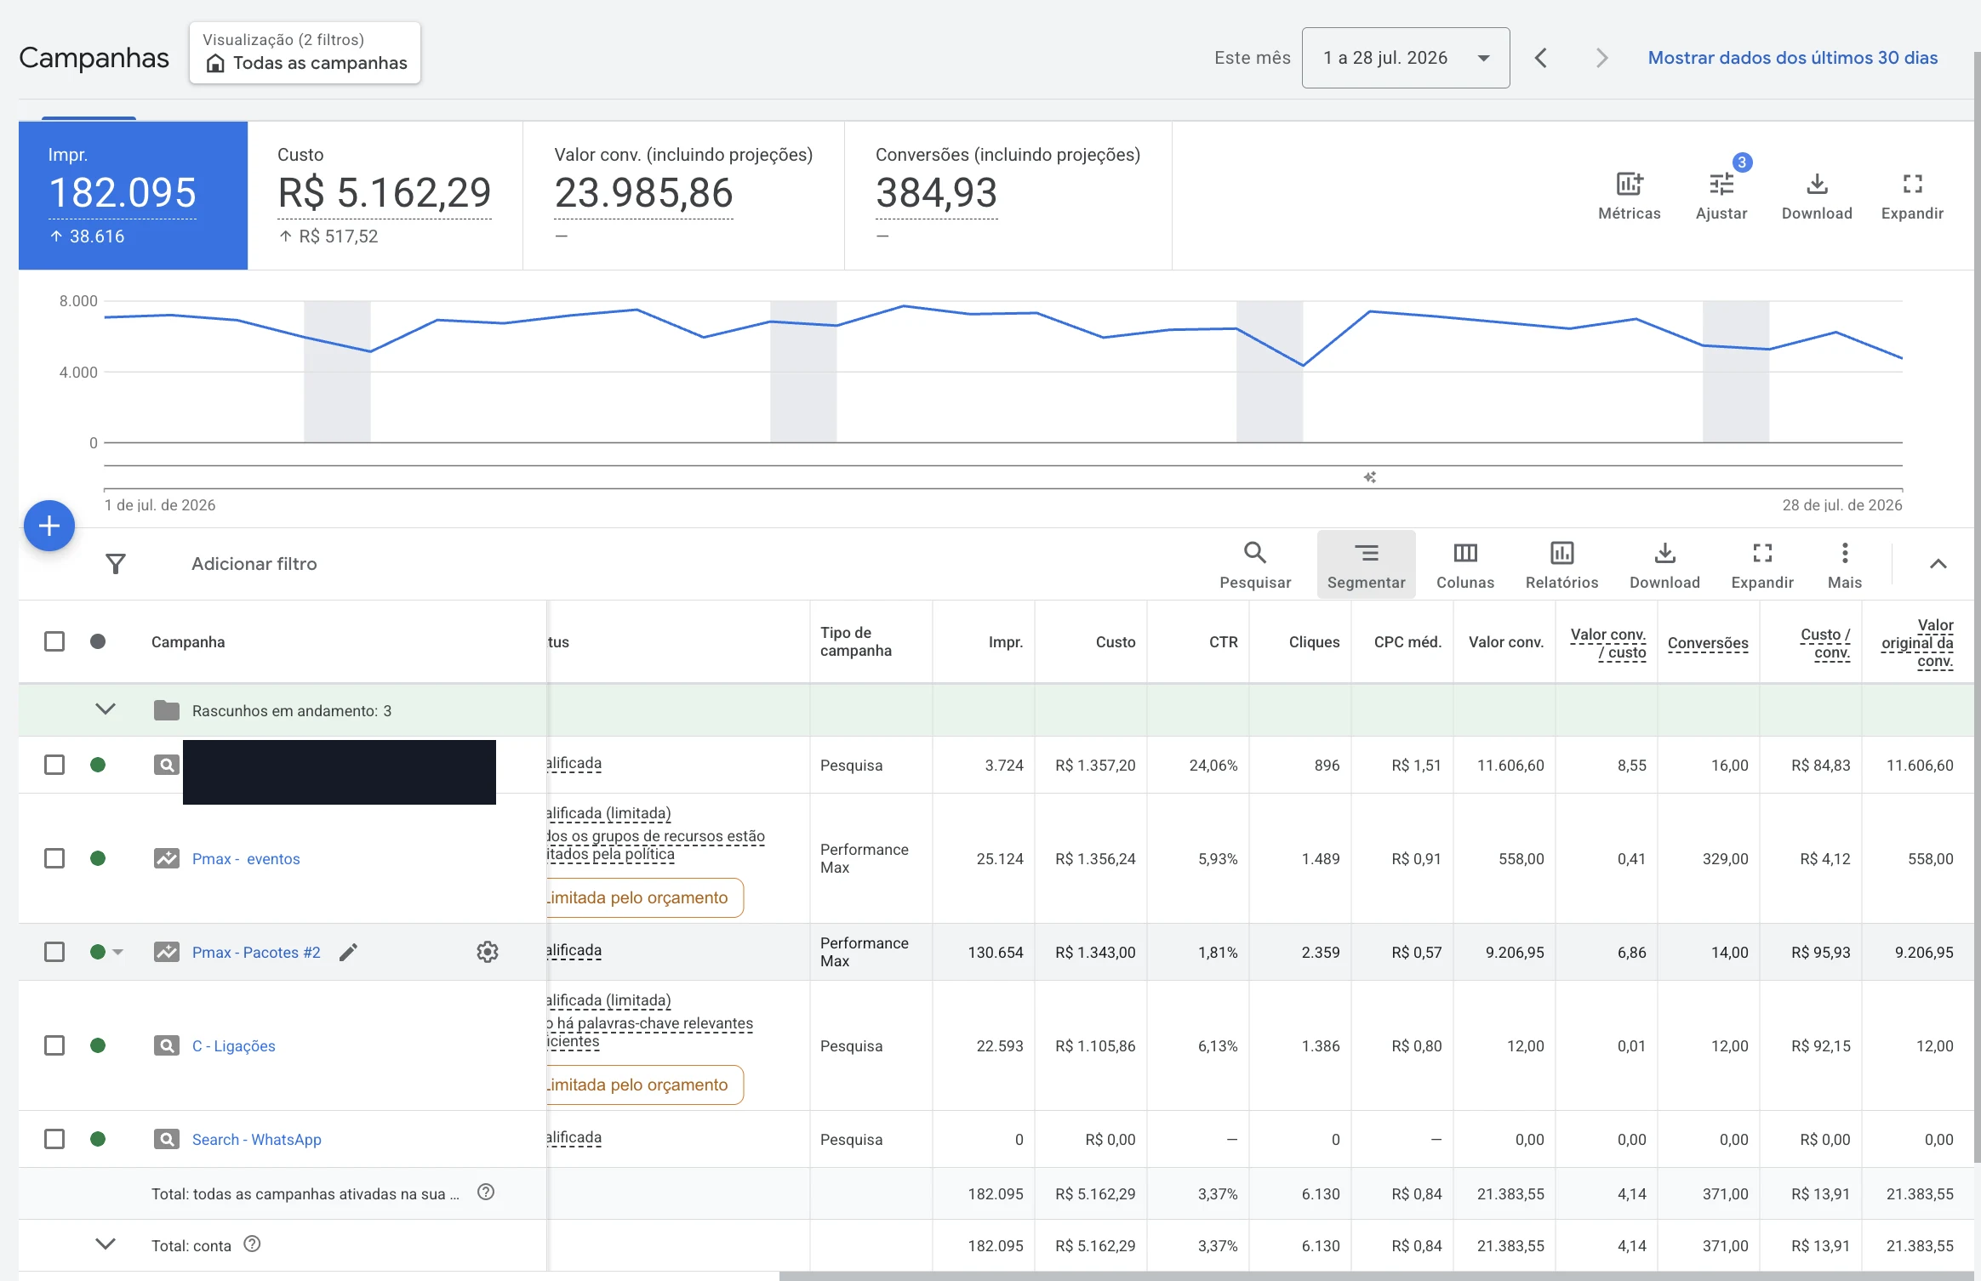Viewport: 1981px width, 1281px height.
Task: Open the Colunas column editor
Action: coord(1465,565)
